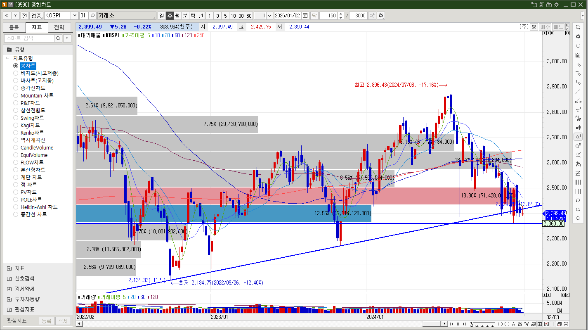Activate the AUTO trend line tool

click(x=578, y=100)
